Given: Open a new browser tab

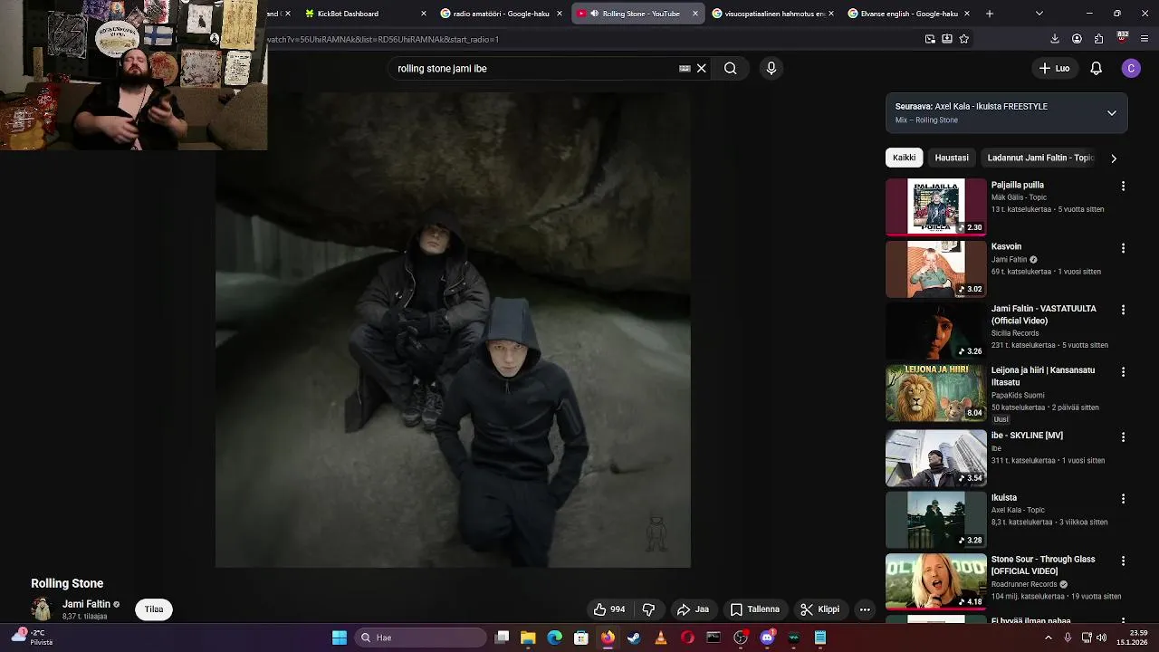Looking at the screenshot, I should point(989,14).
